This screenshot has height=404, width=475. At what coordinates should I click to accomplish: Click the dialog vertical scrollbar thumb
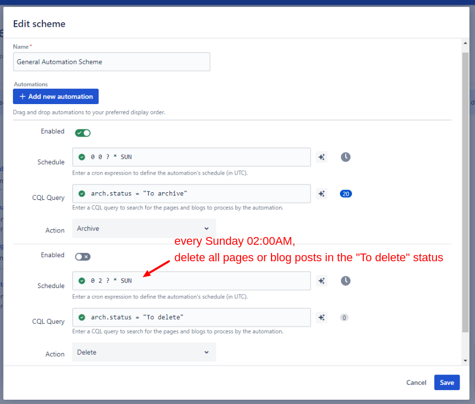click(465, 192)
